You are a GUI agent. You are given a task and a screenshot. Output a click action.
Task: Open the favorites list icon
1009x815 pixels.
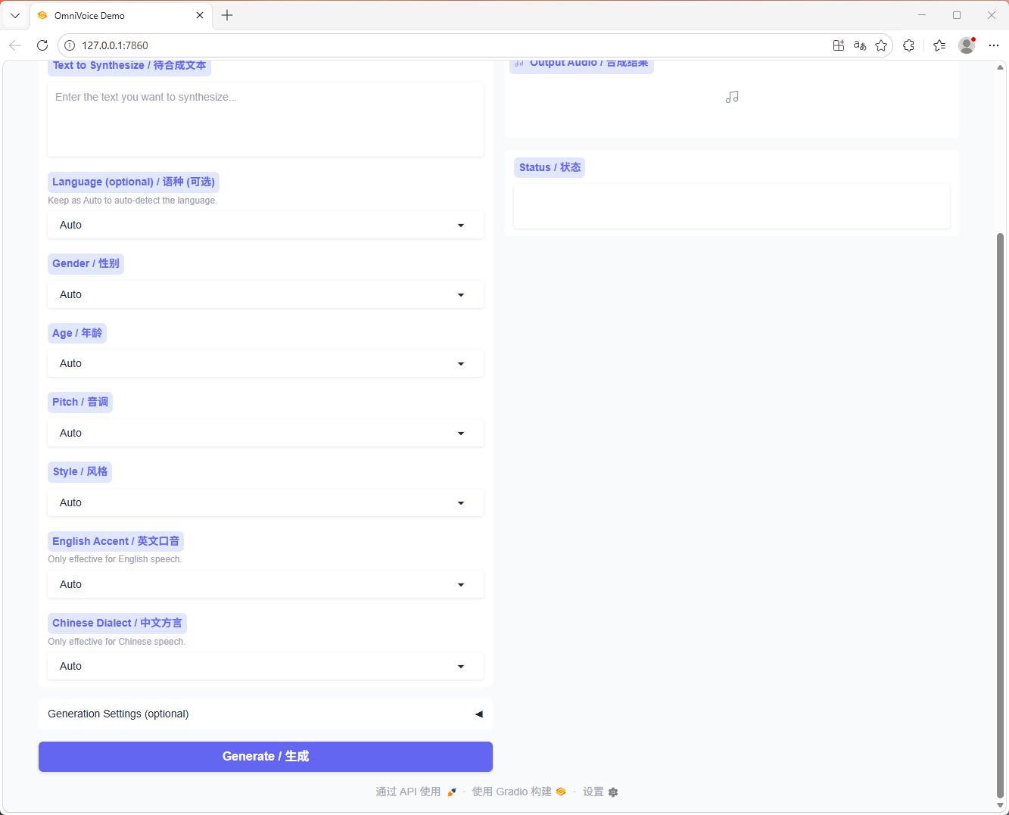point(939,45)
